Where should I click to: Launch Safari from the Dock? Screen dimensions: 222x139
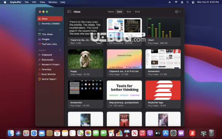point(34,133)
